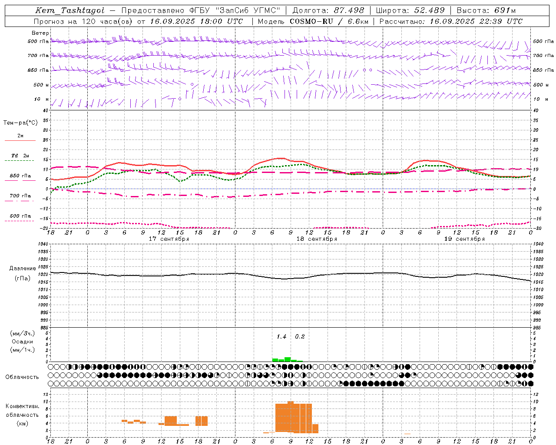Click '850 гПа' in the temperature legend
The image size is (556, 445).
(x=20, y=176)
